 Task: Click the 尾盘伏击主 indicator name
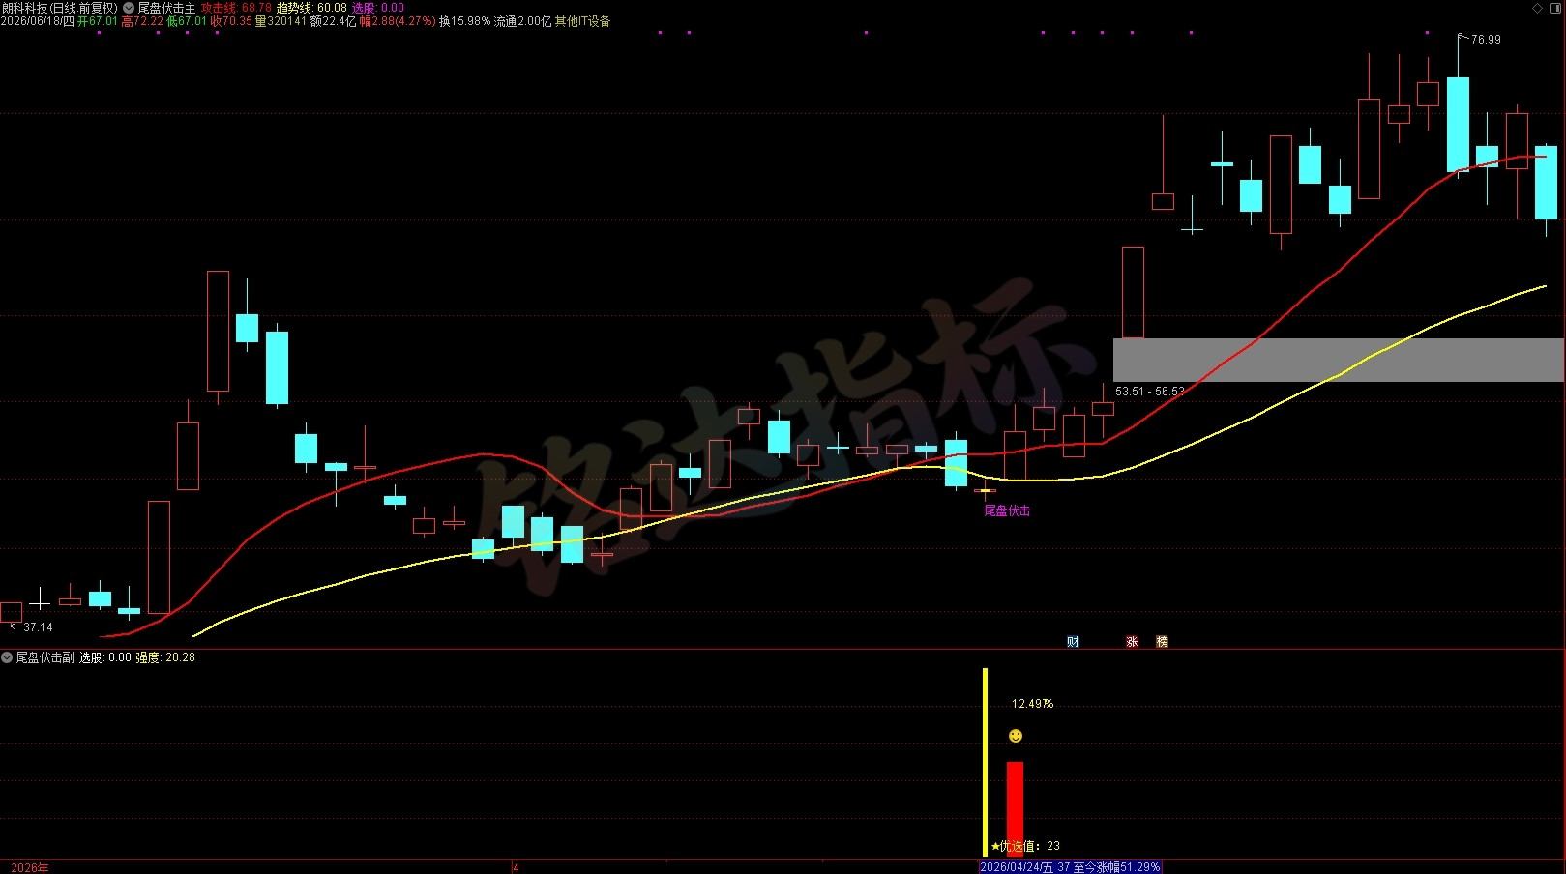166,8
